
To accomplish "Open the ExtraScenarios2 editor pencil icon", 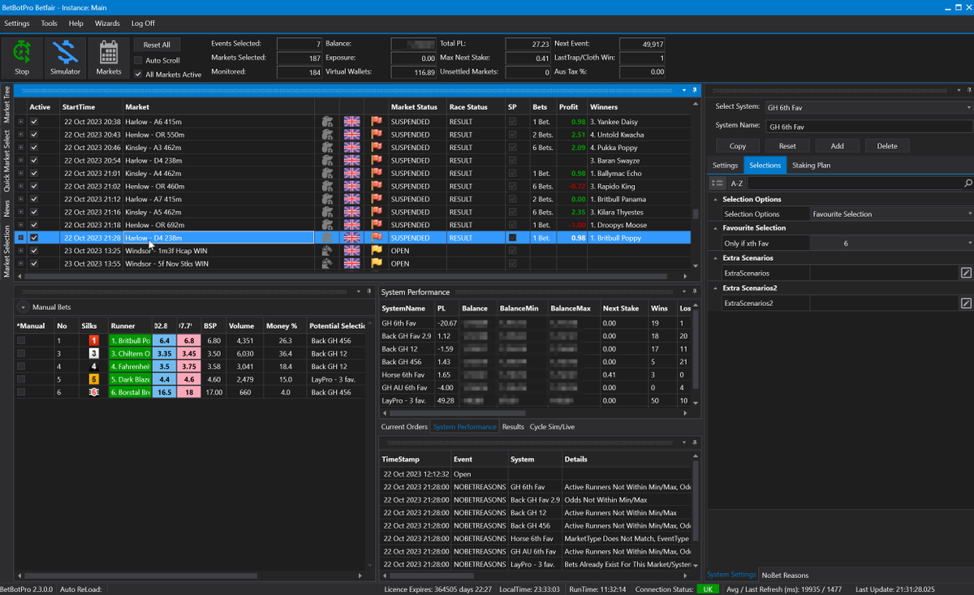I will [x=966, y=304].
